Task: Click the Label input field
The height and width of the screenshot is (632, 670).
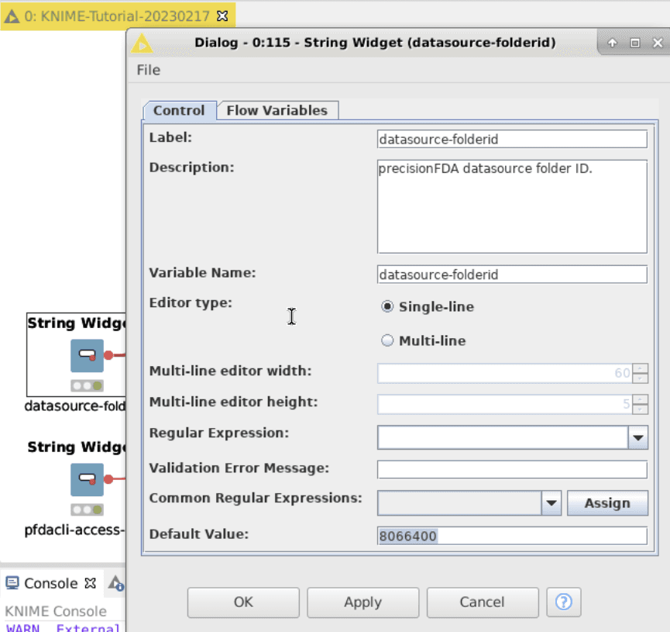Action: [512, 139]
